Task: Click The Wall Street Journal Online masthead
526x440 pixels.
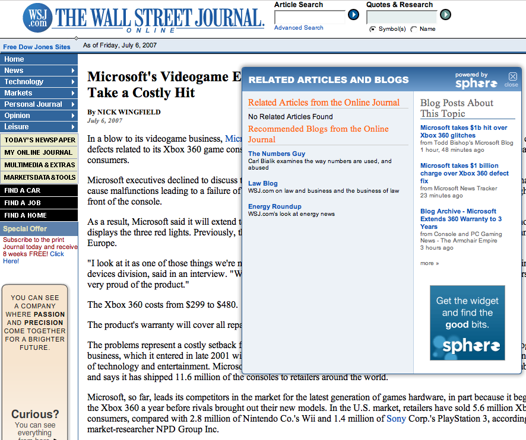Action: [160, 19]
